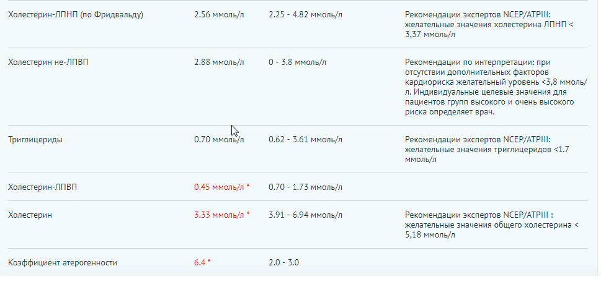Select the 3.91 - 6.94 ммоль/л reference range

pyautogui.click(x=305, y=215)
